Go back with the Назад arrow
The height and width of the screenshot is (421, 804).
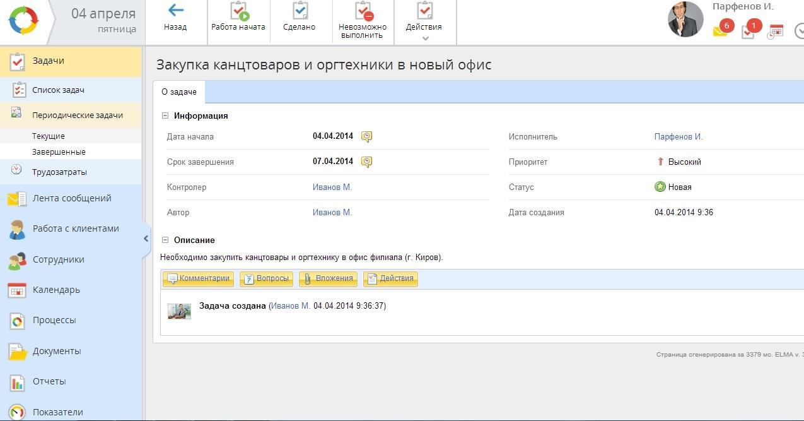(x=175, y=17)
